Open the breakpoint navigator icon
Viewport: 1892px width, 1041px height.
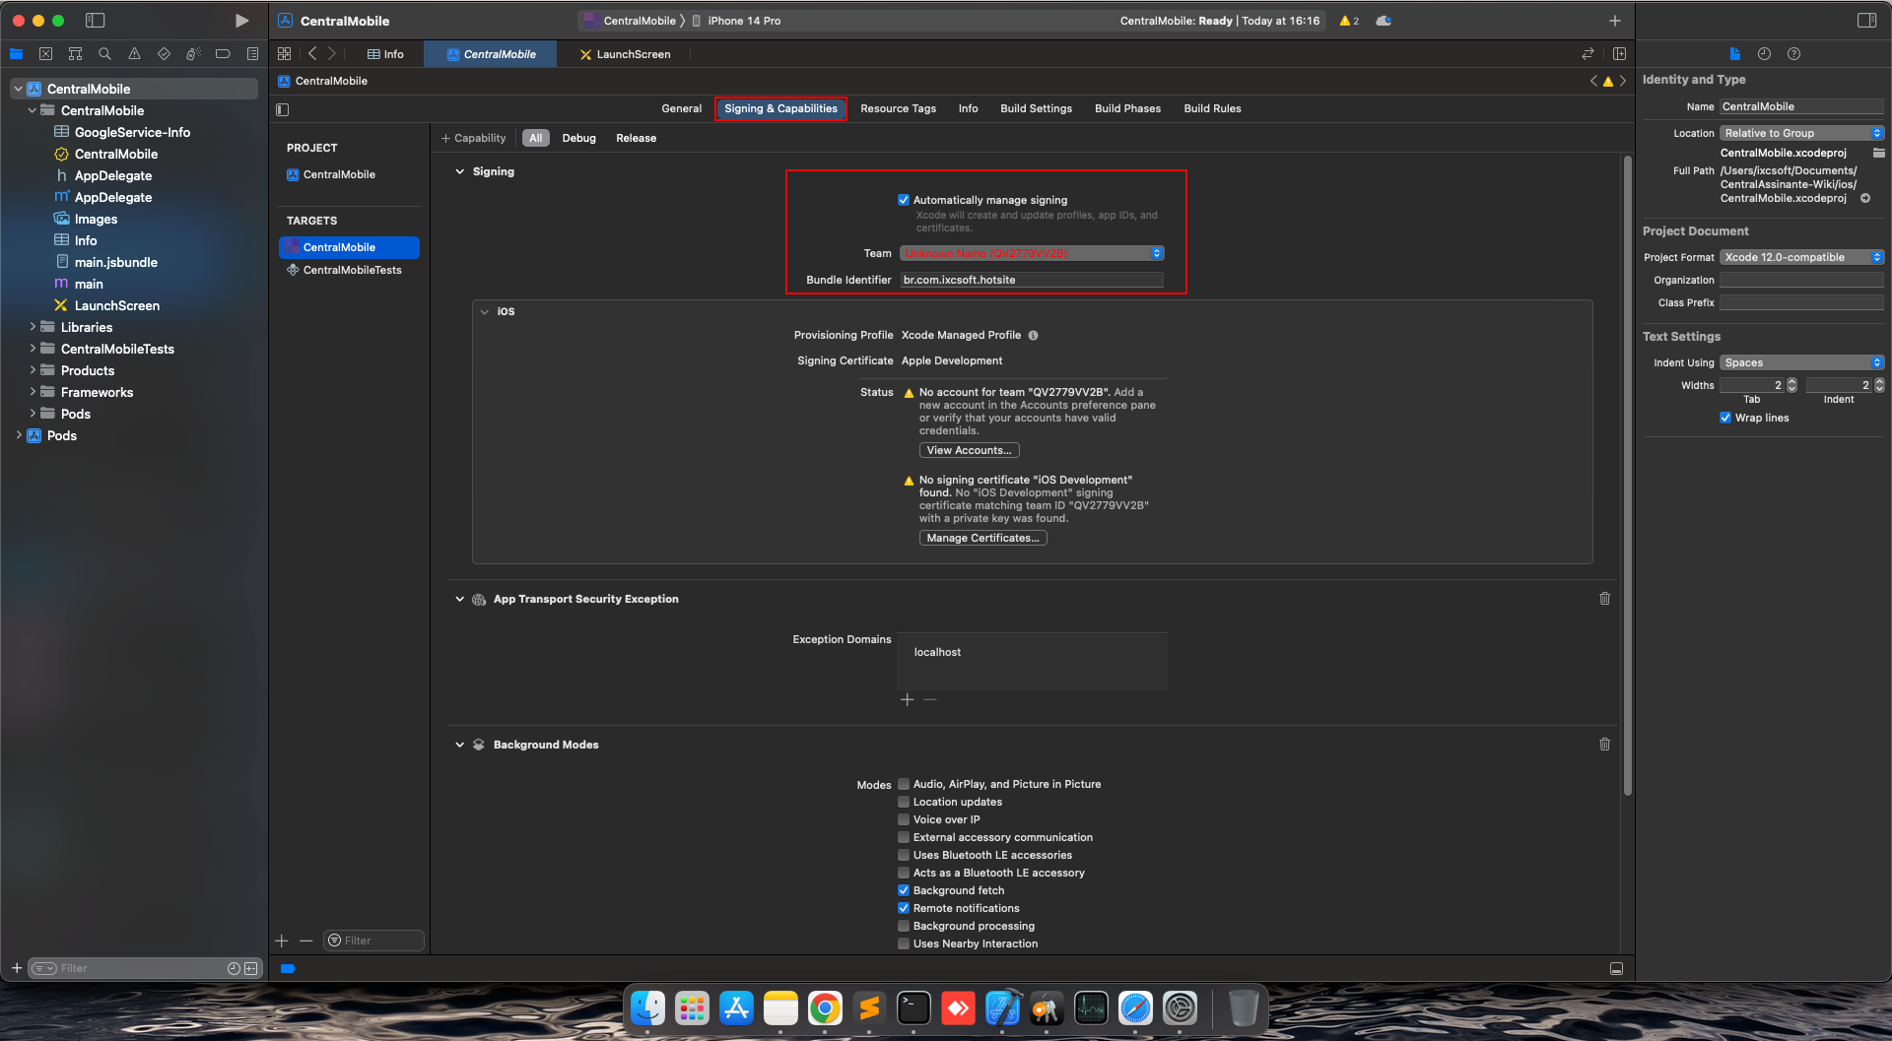(223, 54)
